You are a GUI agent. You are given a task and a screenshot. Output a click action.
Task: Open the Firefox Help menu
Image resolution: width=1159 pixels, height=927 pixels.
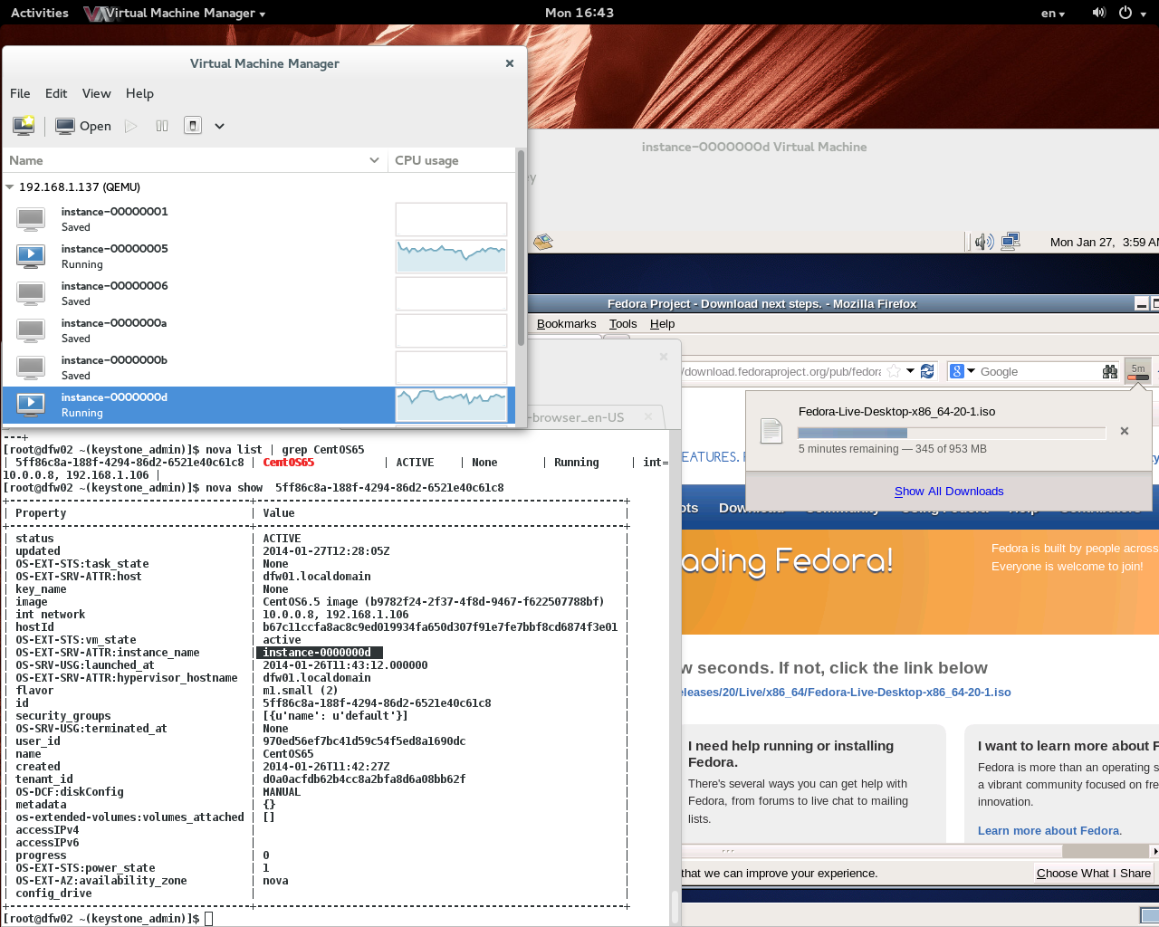(x=662, y=324)
